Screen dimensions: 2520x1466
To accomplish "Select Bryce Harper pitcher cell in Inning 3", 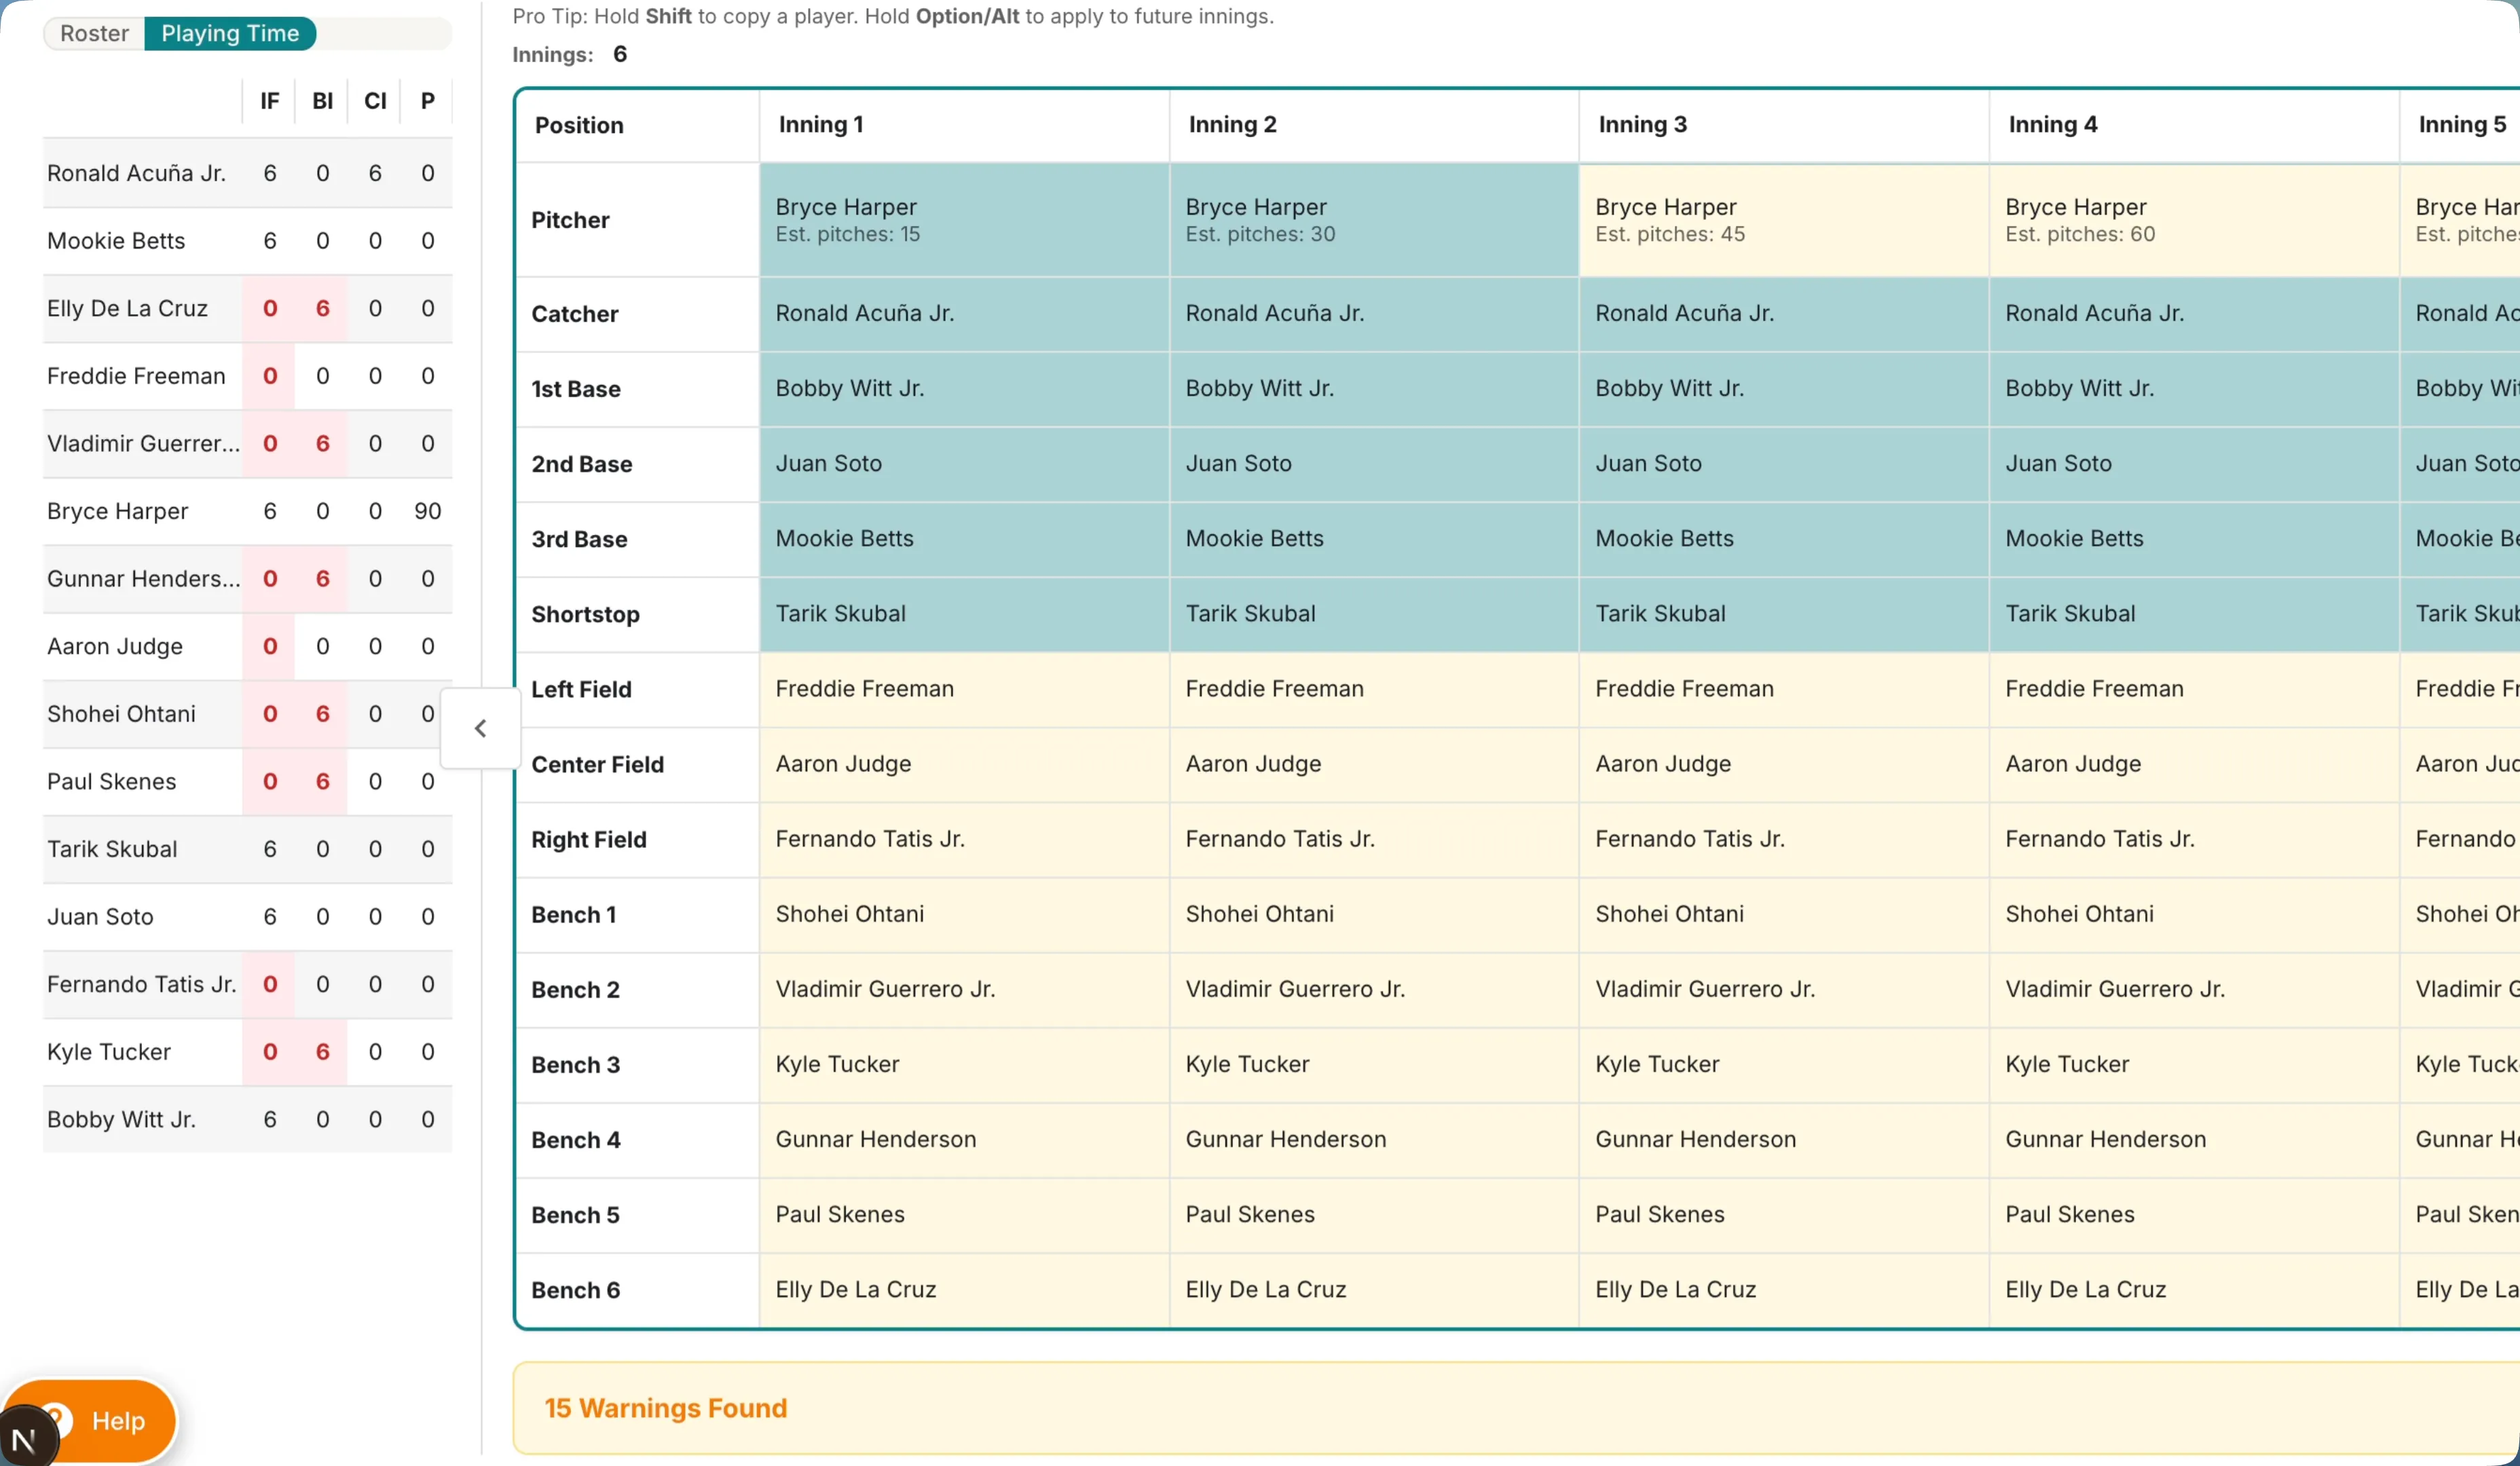I will click(x=1784, y=220).
